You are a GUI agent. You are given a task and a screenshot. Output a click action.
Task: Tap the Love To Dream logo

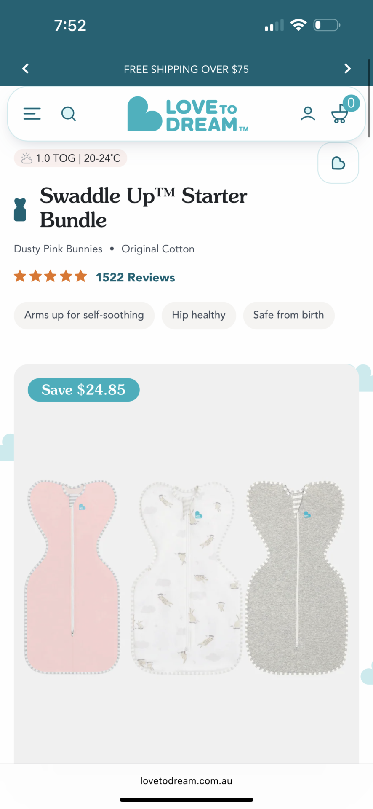pyautogui.click(x=188, y=114)
